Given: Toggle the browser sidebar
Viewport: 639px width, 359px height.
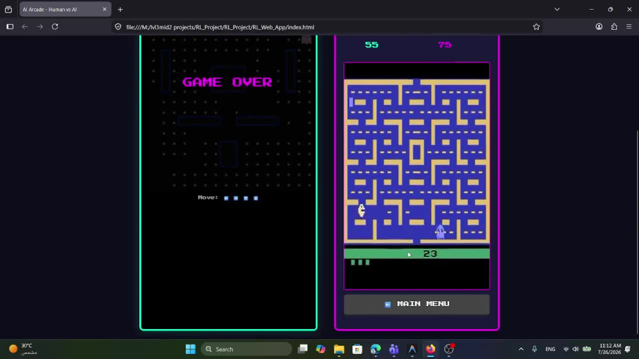Looking at the screenshot, I should pyautogui.click(x=10, y=27).
